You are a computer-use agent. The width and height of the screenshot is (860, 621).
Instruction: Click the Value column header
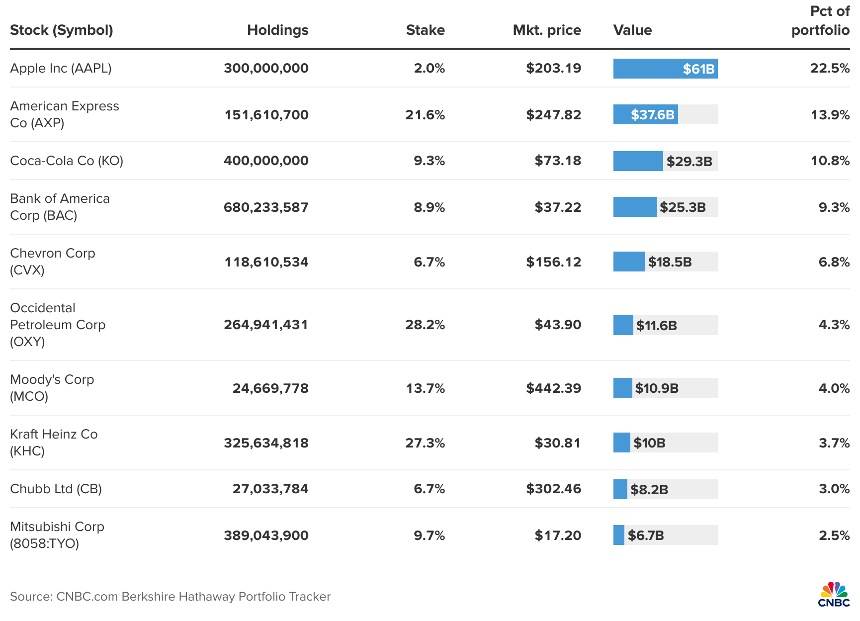coord(632,30)
